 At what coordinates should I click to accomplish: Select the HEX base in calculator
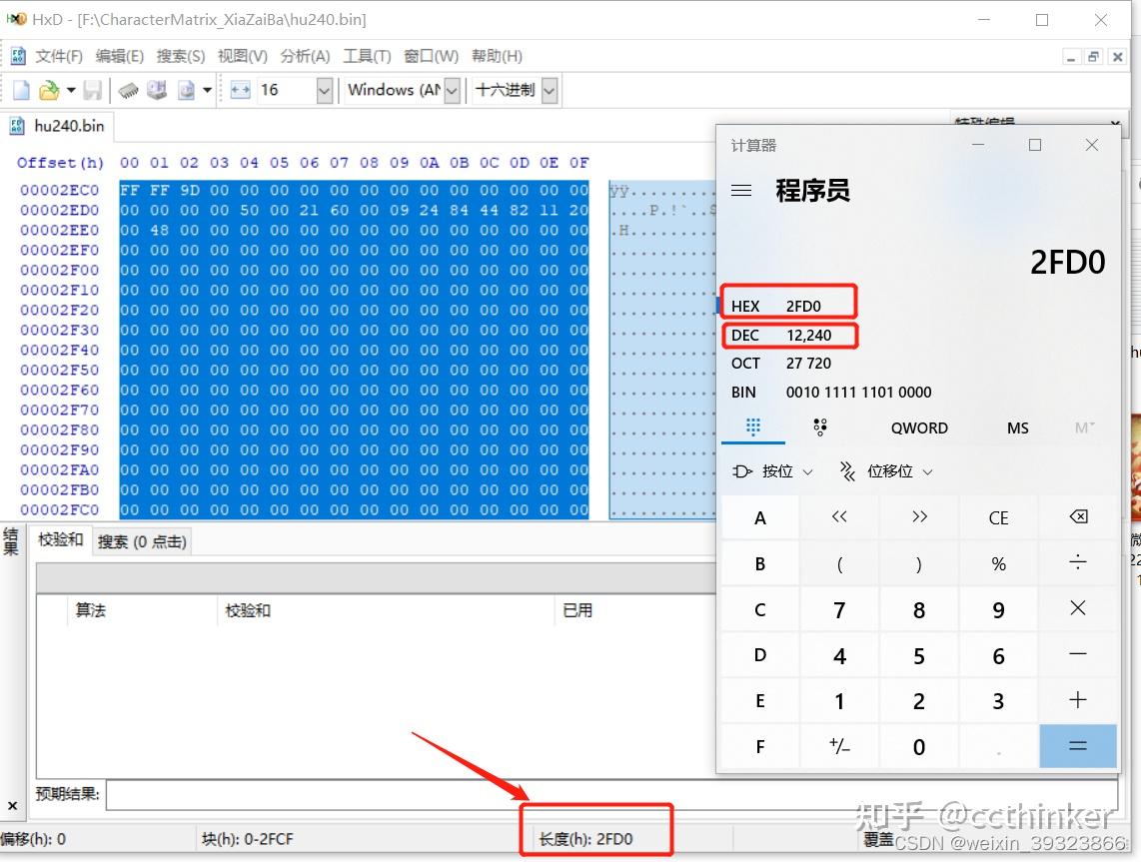pos(788,307)
